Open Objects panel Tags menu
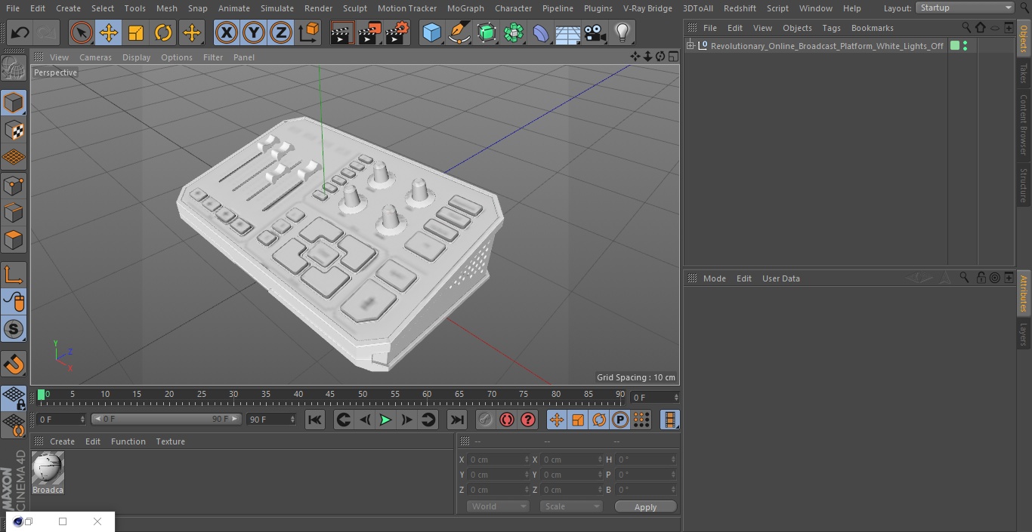Screen dimensions: 1032x532 pyautogui.click(x=831, y=28)
